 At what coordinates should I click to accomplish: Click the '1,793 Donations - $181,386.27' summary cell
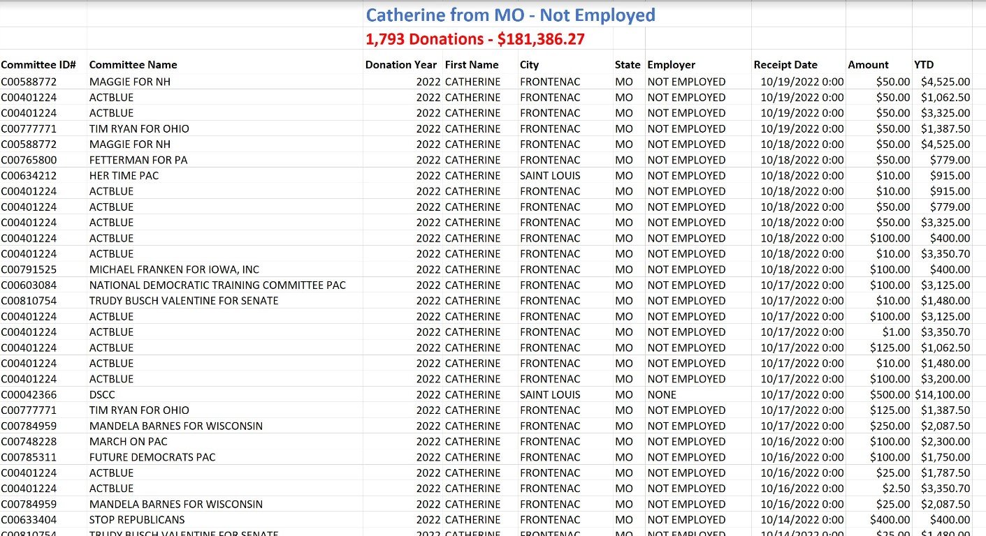[x=475, y=39]
